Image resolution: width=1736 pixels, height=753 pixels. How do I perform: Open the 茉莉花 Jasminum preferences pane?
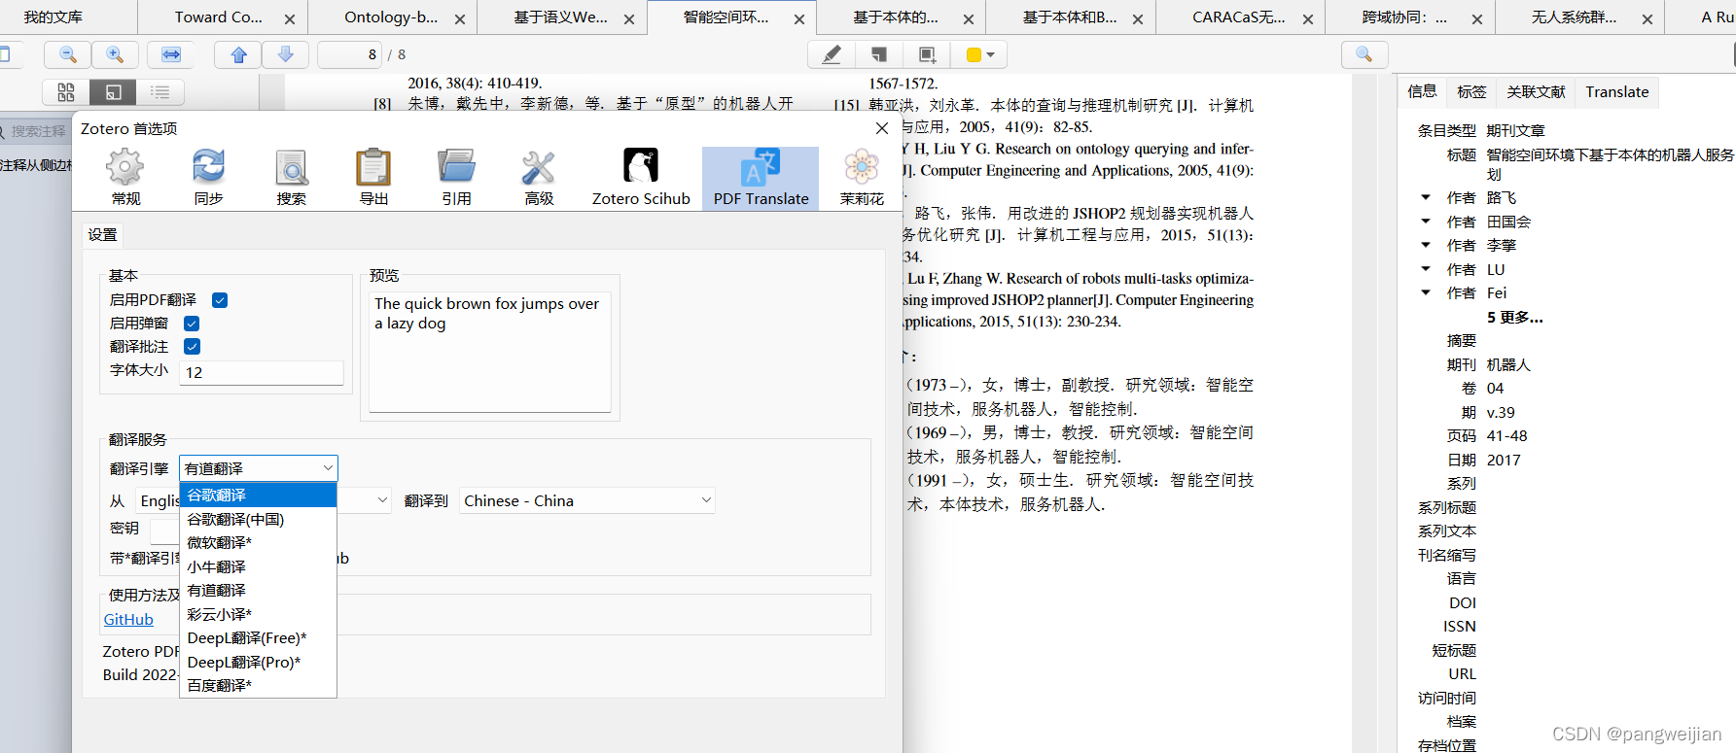pyautogui.click(x=862, y=178)
